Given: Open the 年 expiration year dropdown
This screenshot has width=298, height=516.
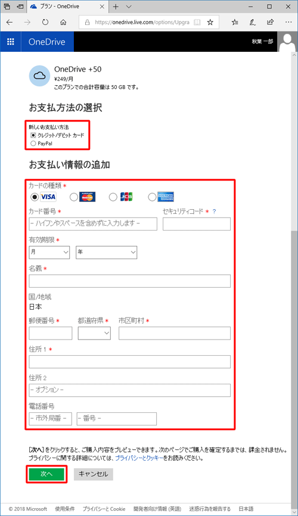Looking at the screenshot, I should click(x=106, y=253).
